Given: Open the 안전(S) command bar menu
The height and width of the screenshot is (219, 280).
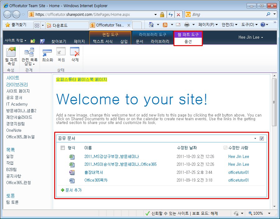Looking at the screenshot, I should (230, 25).
